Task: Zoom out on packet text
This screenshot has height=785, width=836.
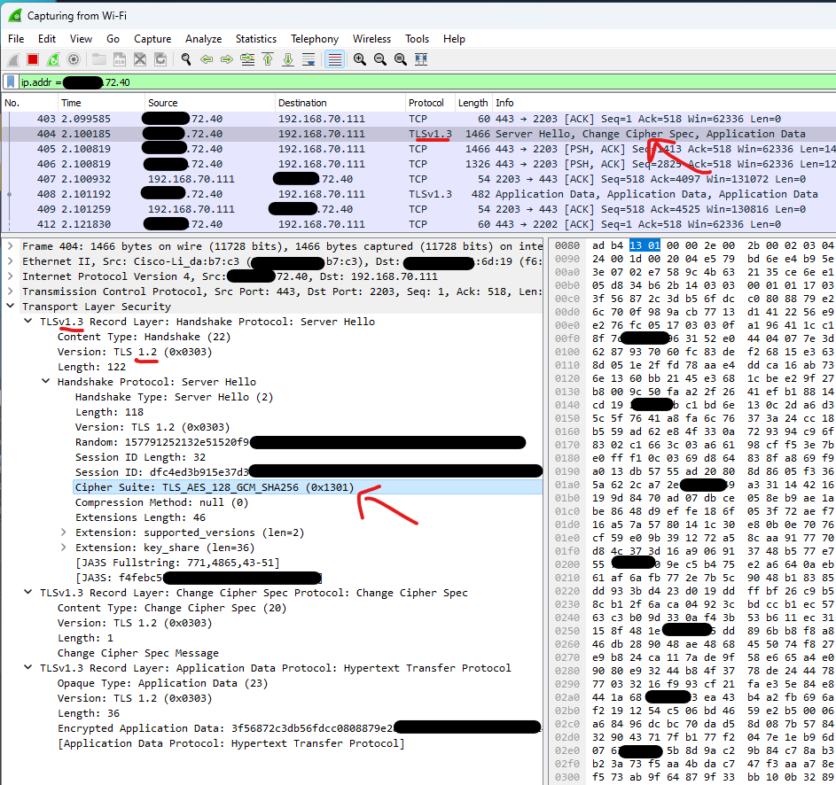Action: click(x=380, y=59)
